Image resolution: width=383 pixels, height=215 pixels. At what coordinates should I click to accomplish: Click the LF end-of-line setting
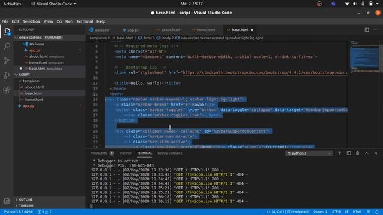coord(346,212)
